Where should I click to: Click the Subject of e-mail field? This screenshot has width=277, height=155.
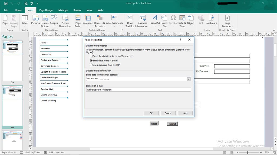138,90
